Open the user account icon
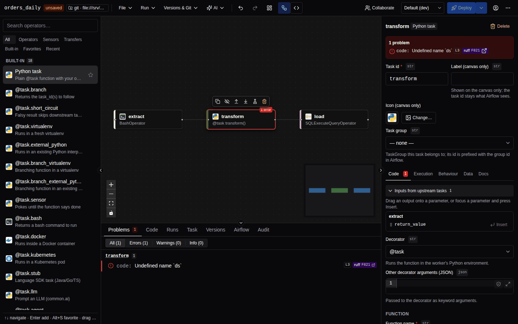Screen dimensions: 518x324 [x=496, y=8]
